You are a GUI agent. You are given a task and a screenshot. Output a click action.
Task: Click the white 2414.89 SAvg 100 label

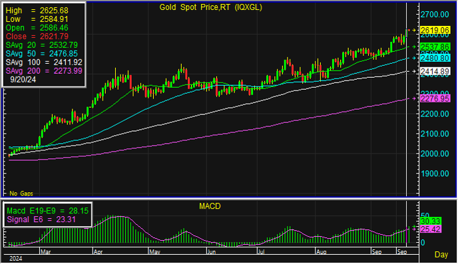[x=435, y=71]
